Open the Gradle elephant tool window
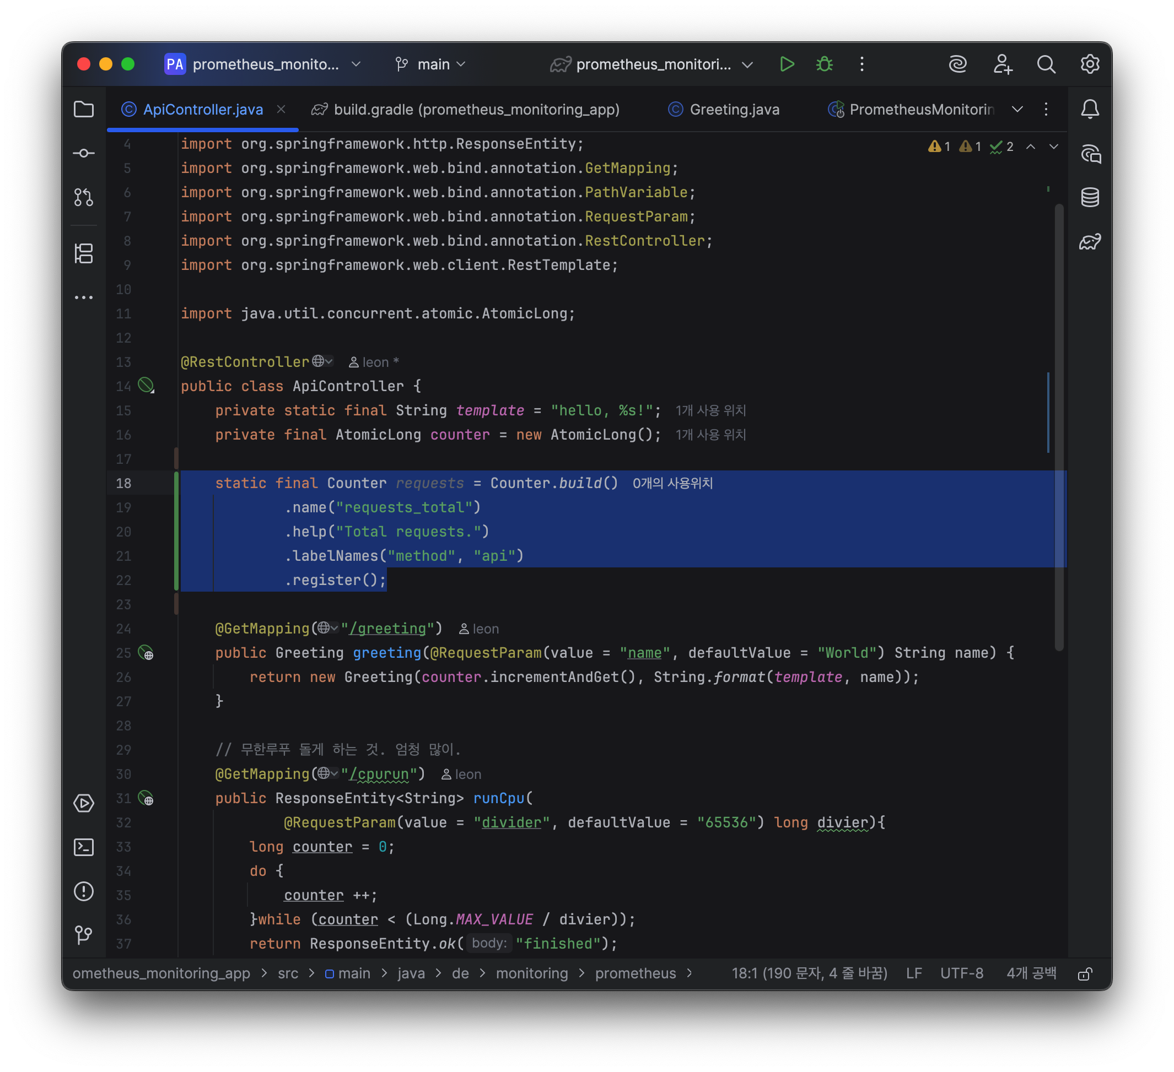 click(x=1090, y=241)
